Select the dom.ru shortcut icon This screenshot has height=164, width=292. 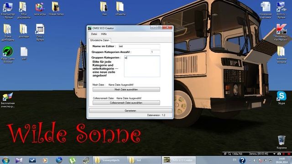coord(281,10)
